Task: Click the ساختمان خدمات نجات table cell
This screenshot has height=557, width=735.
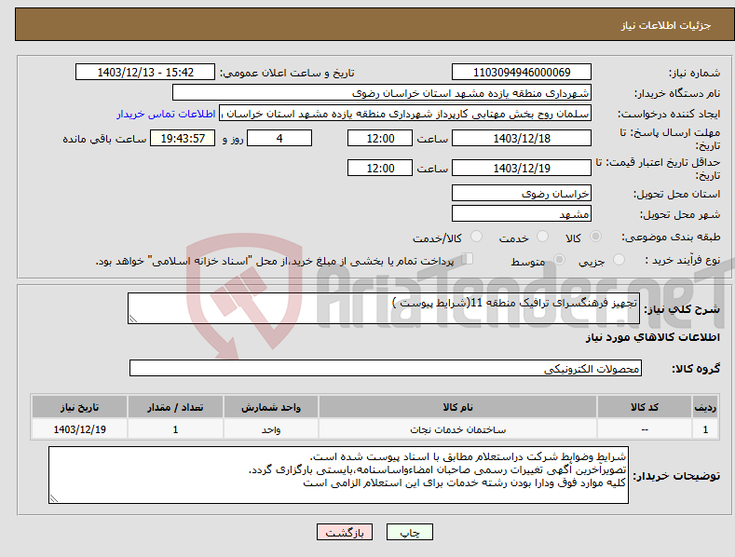Action: [458, 429]
